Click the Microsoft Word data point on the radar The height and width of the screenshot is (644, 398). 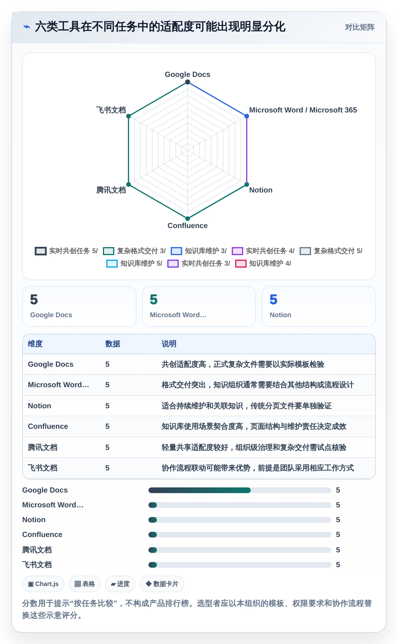coord(247,116)
